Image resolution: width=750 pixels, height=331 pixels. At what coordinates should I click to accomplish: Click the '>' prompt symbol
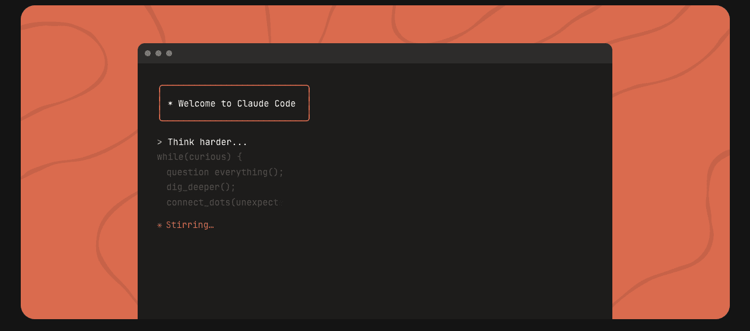click(x=160, y=142)
